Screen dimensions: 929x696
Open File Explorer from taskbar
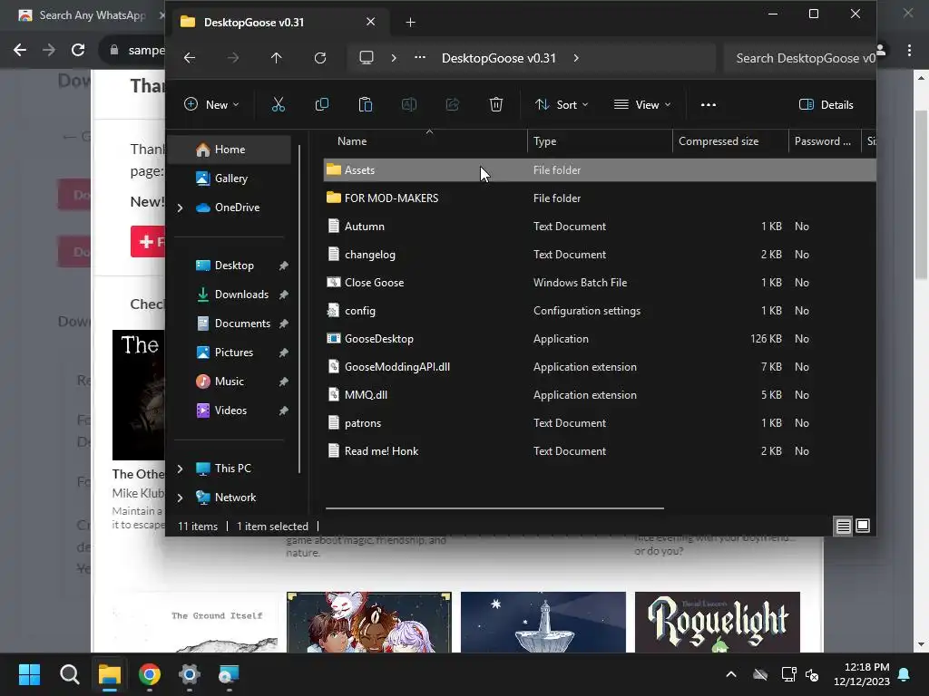pos(110,674)
